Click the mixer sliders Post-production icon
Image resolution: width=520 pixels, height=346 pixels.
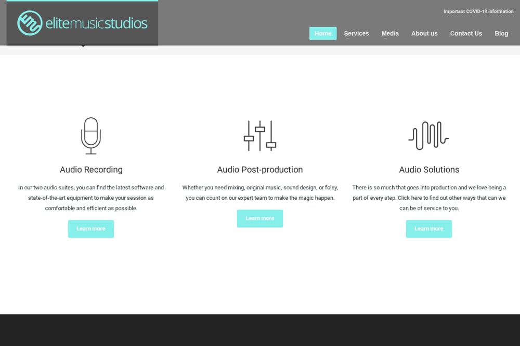260,135
